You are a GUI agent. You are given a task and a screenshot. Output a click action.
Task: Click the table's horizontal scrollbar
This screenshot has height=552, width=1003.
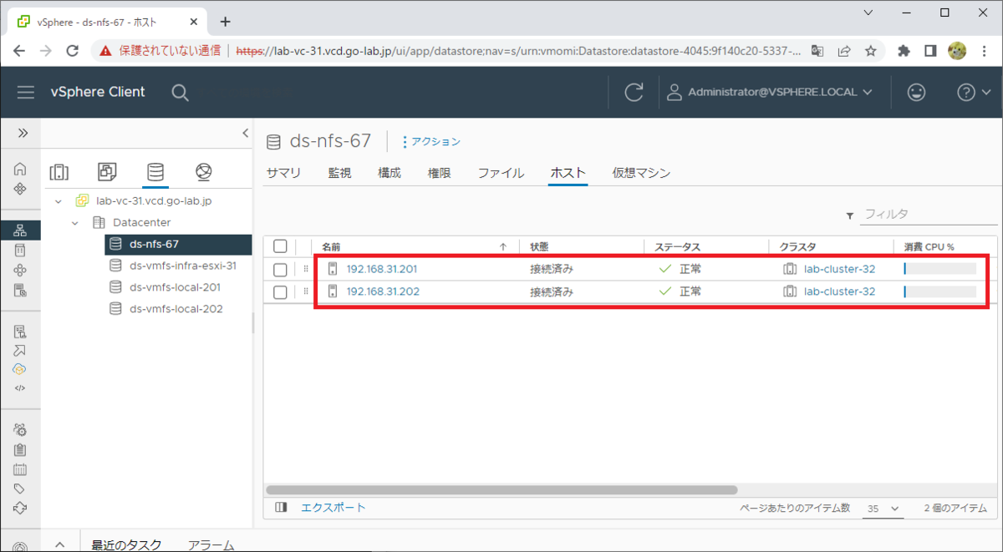pyautogui.click(x=501, y=490)
